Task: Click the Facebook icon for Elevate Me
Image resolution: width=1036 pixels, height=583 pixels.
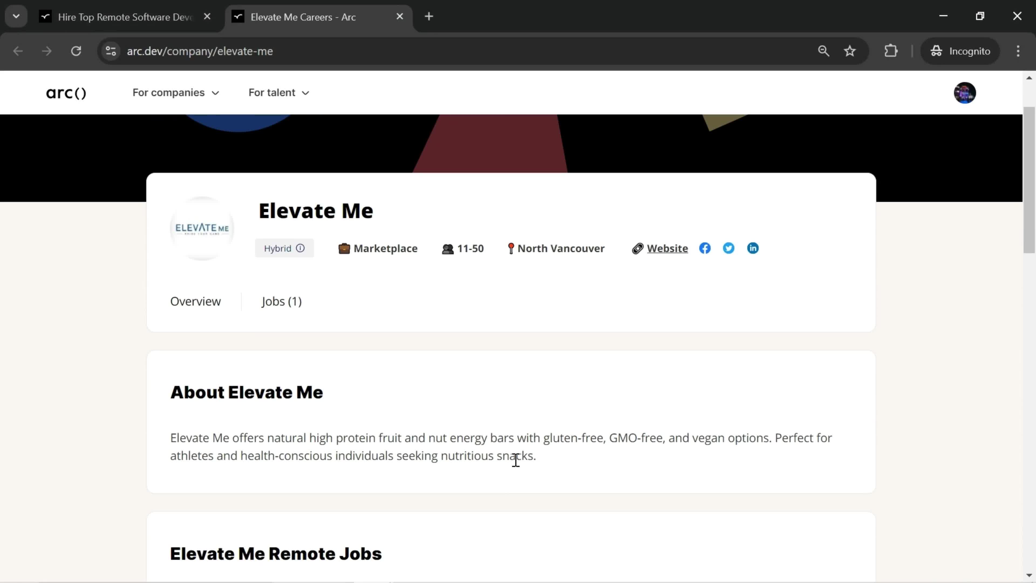Action: (704, 248)
